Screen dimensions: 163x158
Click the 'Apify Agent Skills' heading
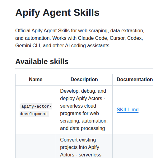tap(57, 12)
